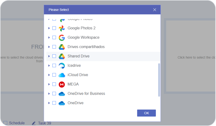Expand OneDrive for Business node arrow
The height and width of the screenshot is (126, 216).
pyautogui.click(x=49, y=94)
